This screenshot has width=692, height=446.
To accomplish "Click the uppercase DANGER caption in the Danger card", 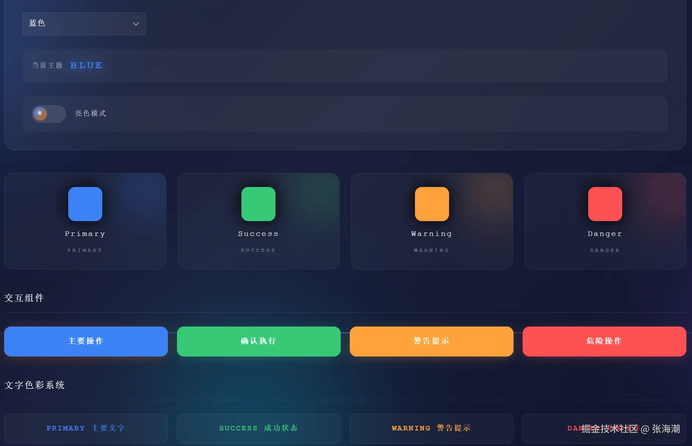I will click(605, 250).
